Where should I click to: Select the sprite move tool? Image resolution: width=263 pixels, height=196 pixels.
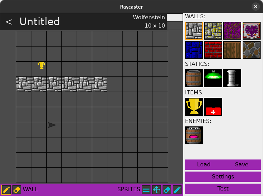[x=156, y=189]
